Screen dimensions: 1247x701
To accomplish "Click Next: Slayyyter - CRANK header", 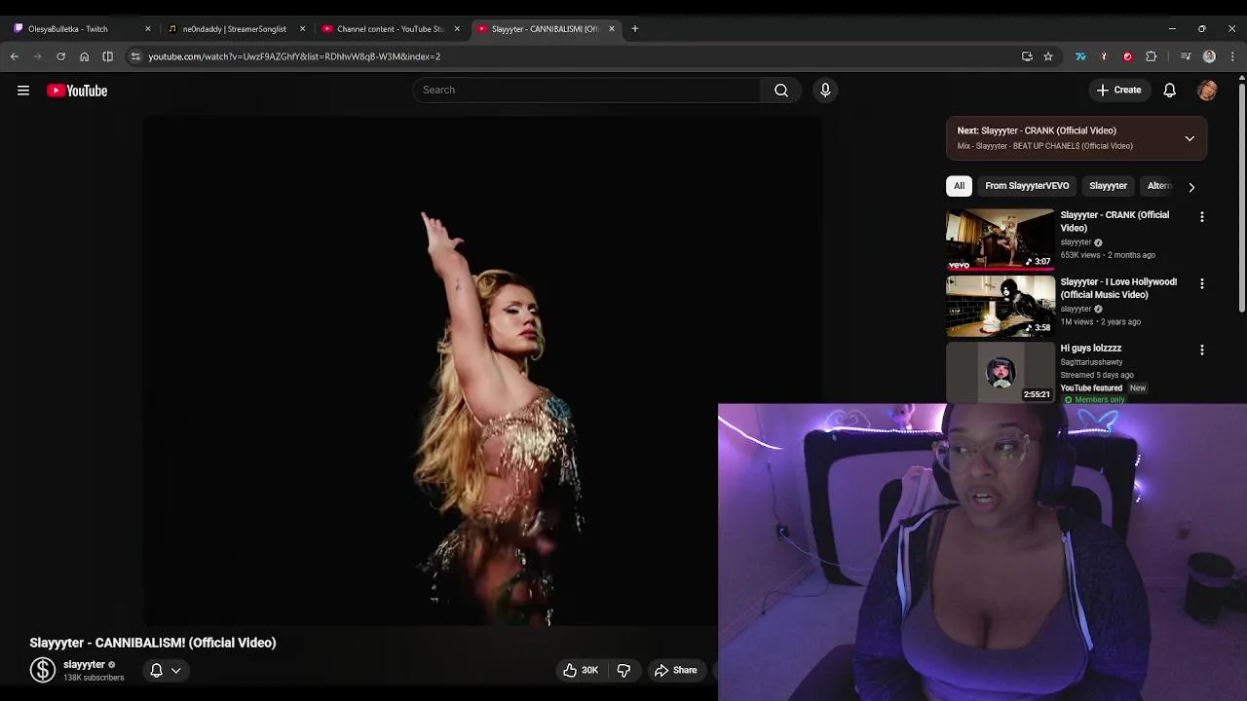I will click(1037, 130).
